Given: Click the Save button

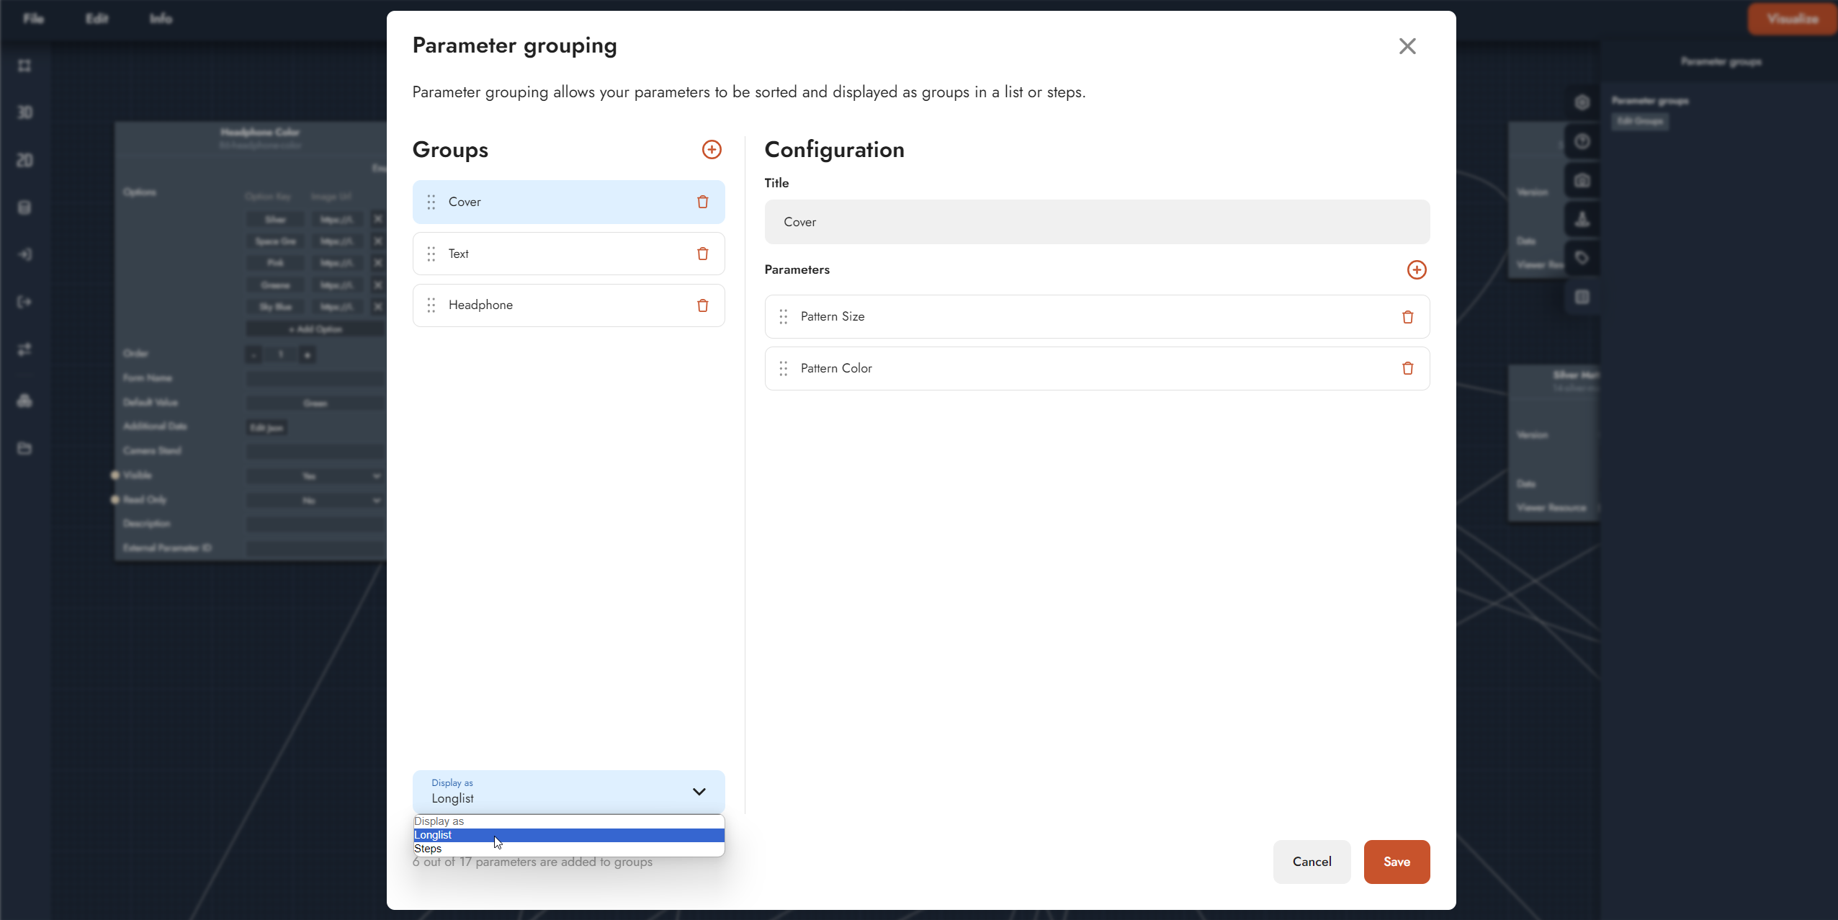Looking at the screenshot, I should [x=1397, y=862].
